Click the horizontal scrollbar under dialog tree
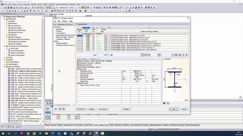Screen dimensions: 243x136 64,105
